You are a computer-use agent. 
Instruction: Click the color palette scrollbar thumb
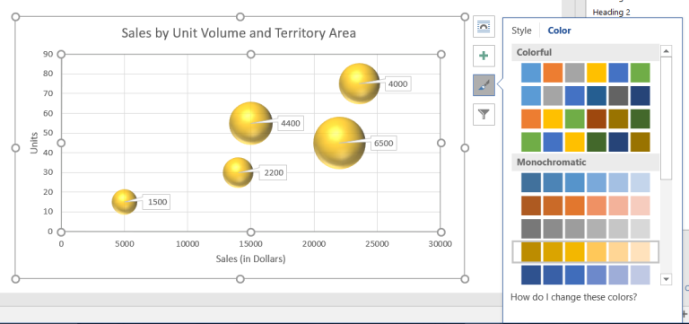tap(667, 118)
